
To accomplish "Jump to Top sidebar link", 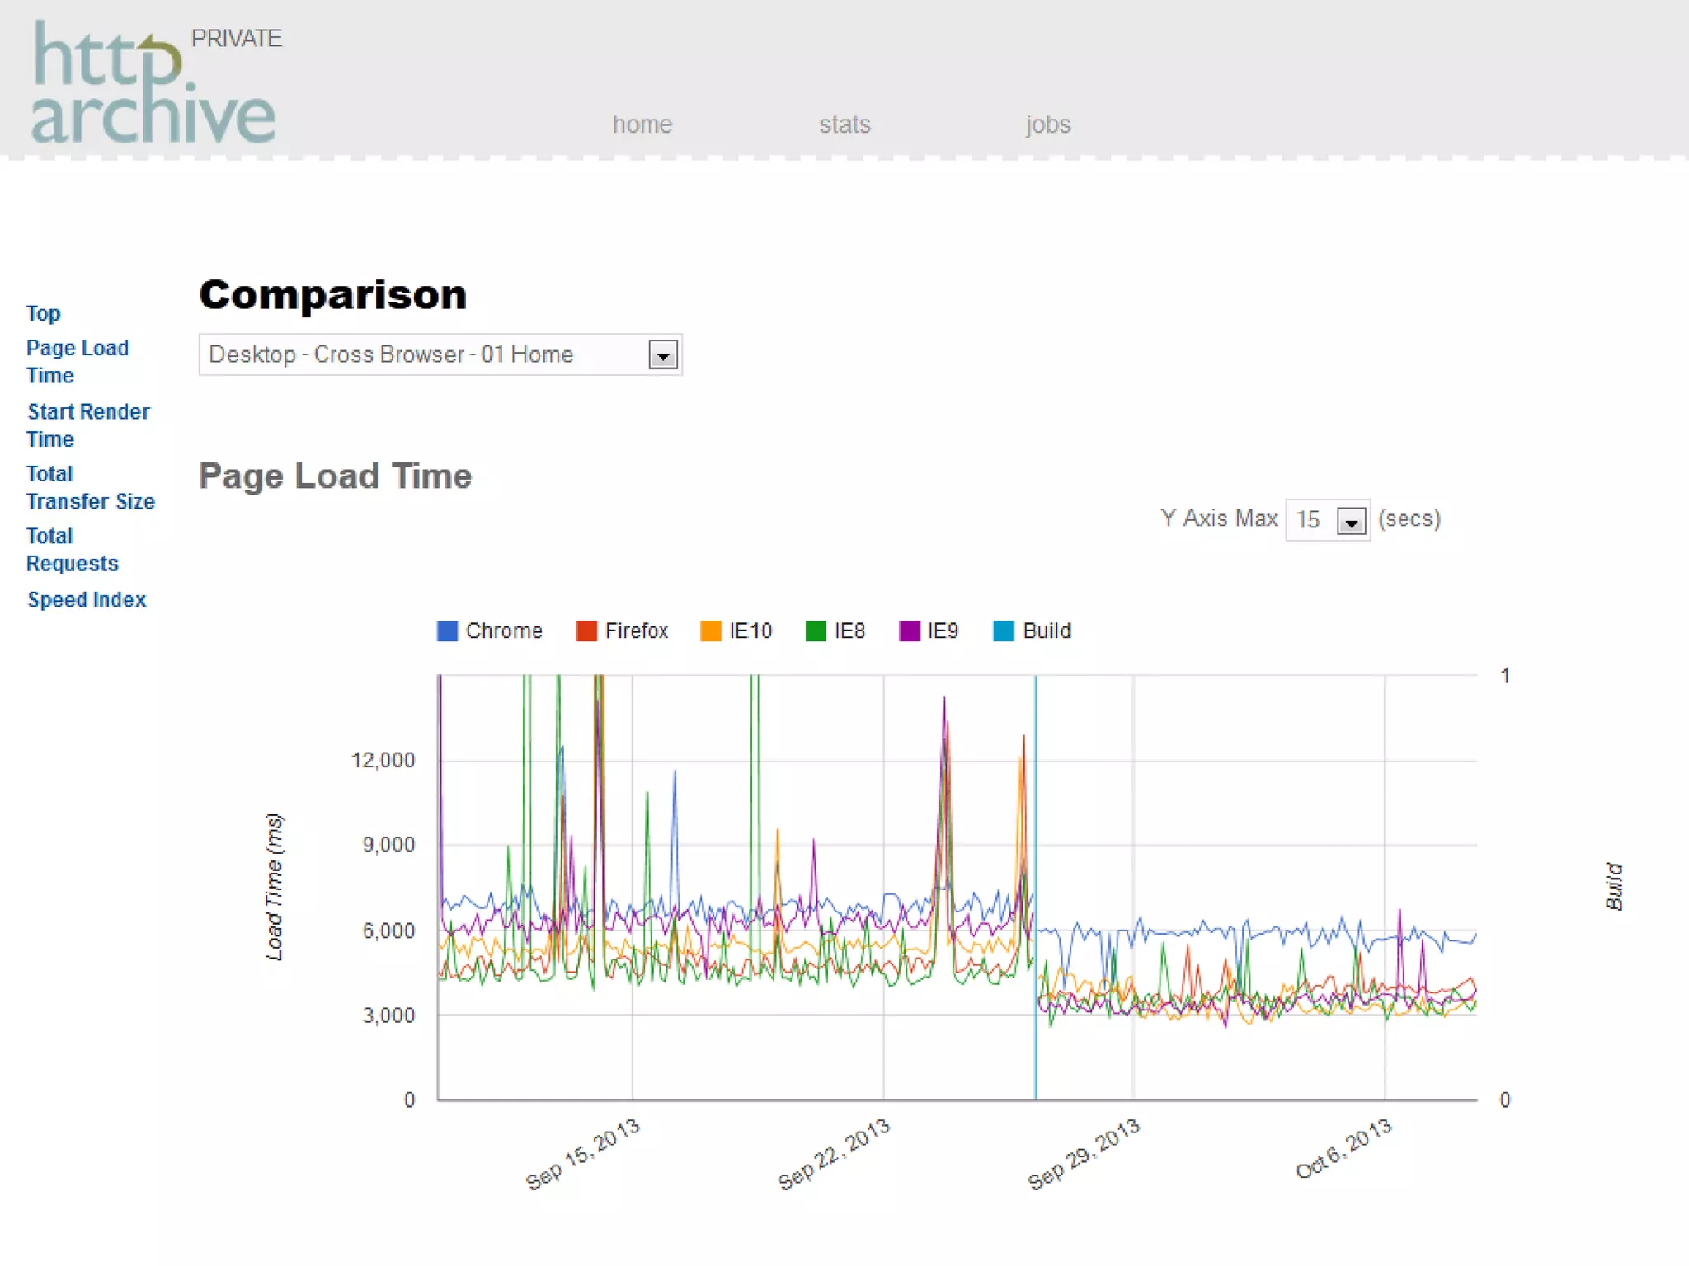I will point(43,313).
